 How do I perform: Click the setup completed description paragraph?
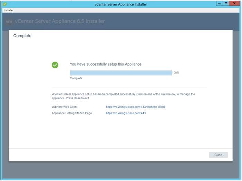[x=123, y=96]
